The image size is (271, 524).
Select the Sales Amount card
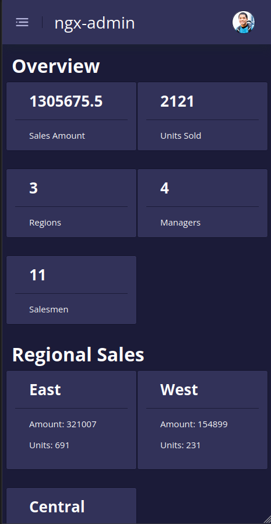(72, 117)
